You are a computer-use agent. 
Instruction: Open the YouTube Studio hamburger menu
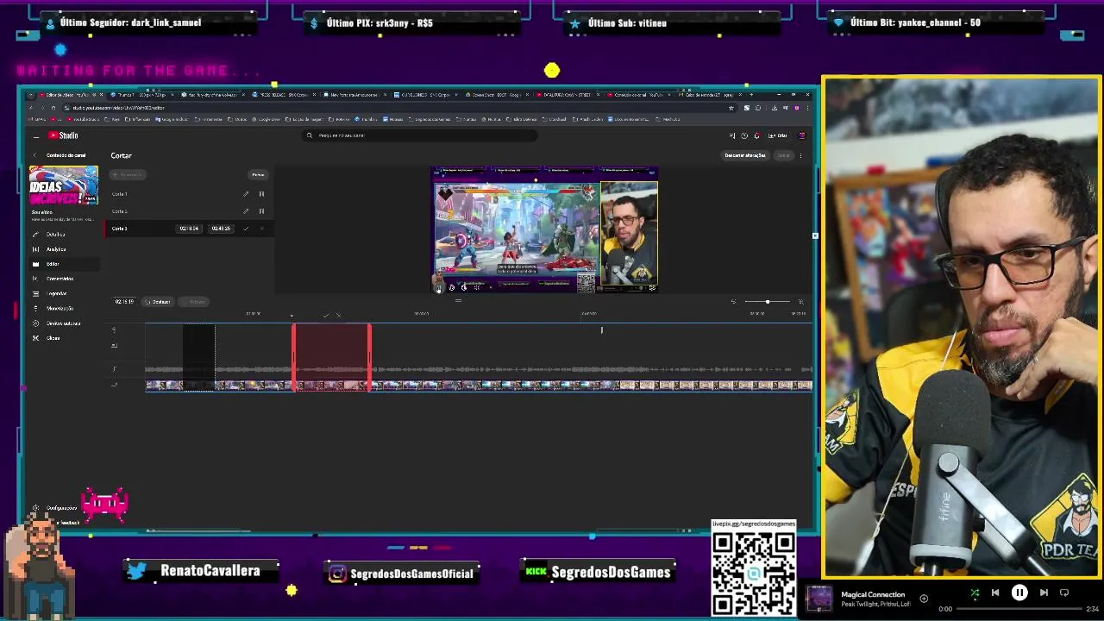[x=36, y=136]
